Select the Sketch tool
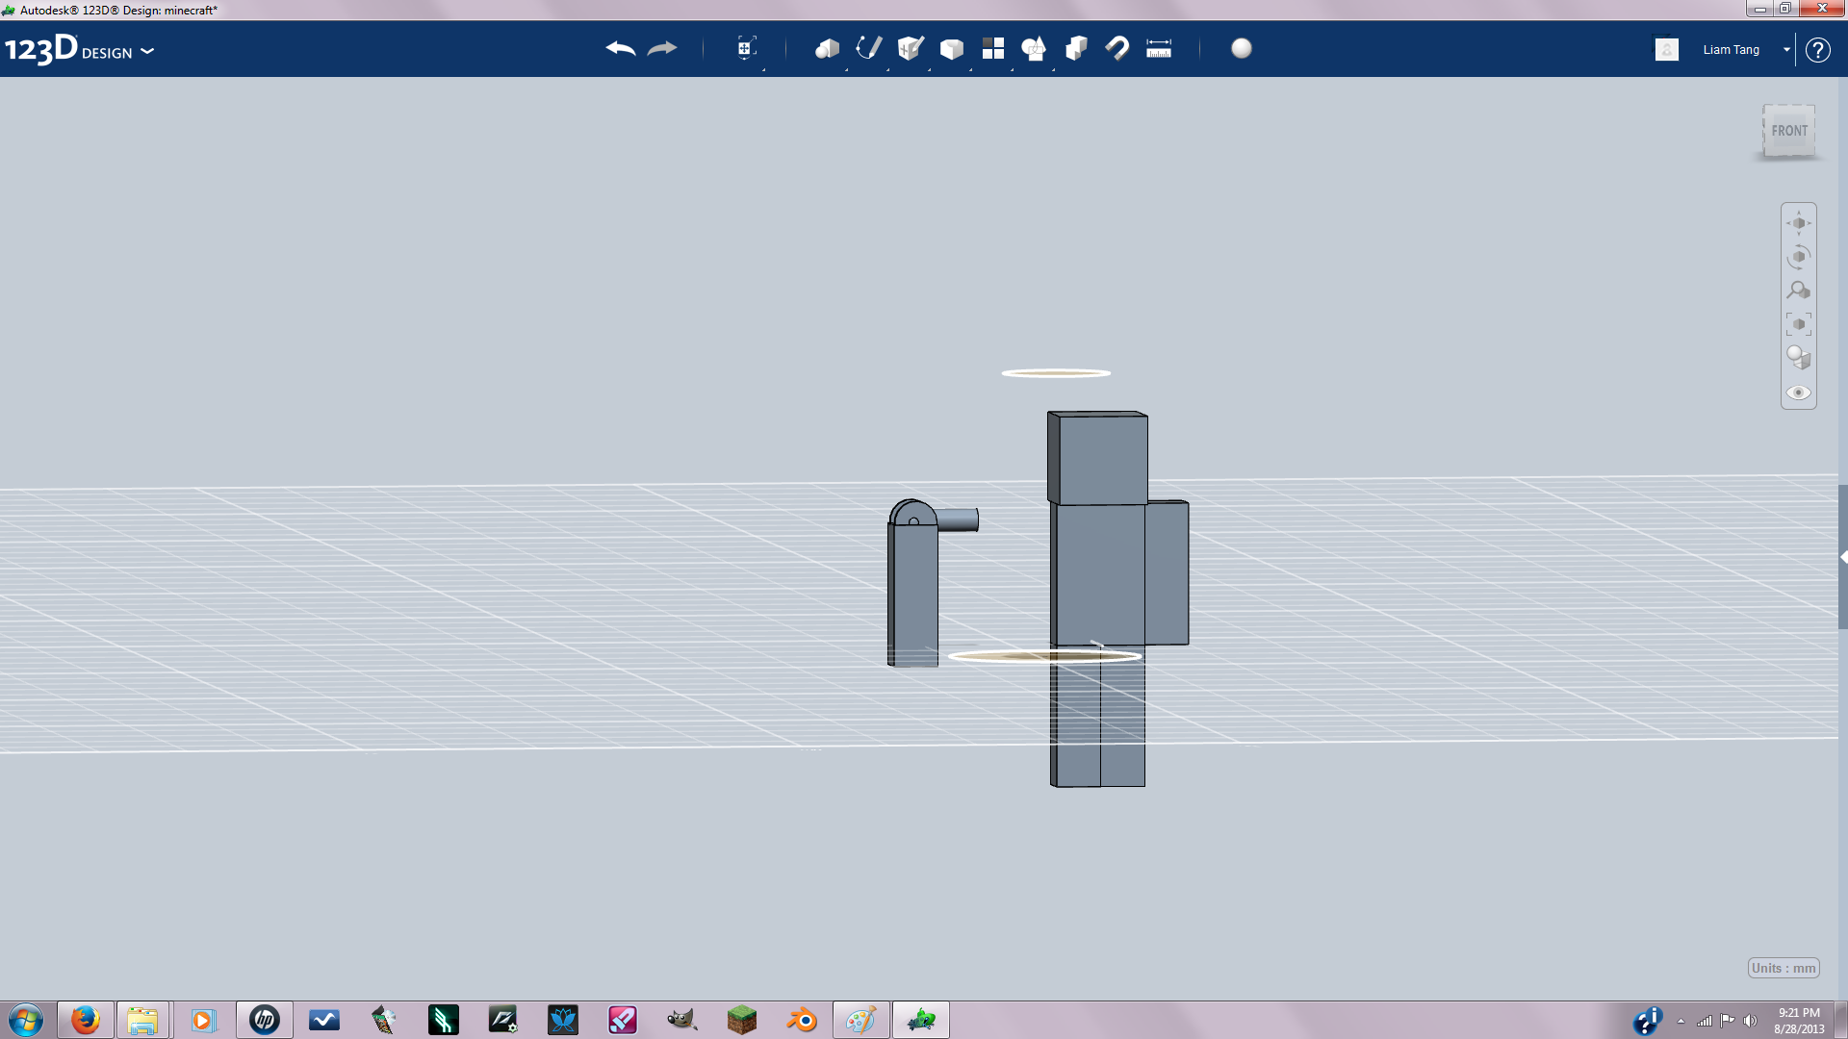1848x1039 pixels. [x=868, y=48]
